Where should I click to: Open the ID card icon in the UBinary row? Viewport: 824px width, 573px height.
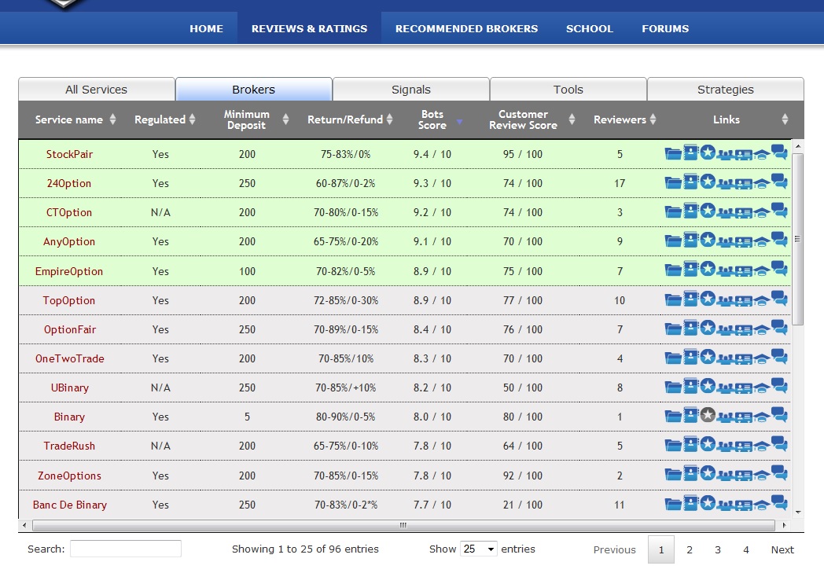(x=744, y=388)
